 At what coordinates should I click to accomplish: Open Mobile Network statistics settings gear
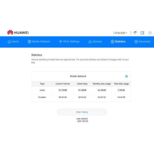126,76
